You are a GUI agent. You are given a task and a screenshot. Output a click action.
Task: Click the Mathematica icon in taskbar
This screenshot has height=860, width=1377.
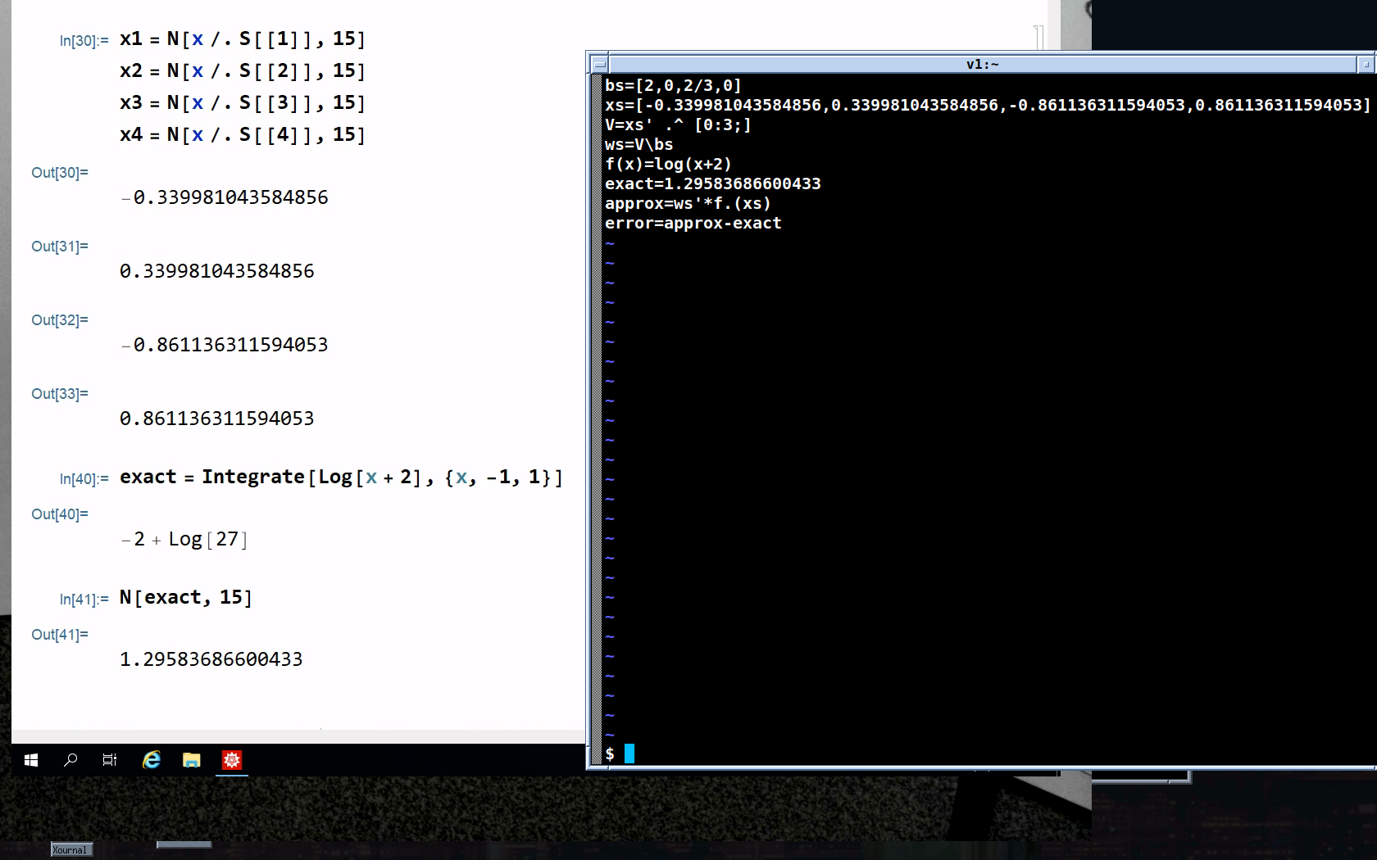[232, 760]
